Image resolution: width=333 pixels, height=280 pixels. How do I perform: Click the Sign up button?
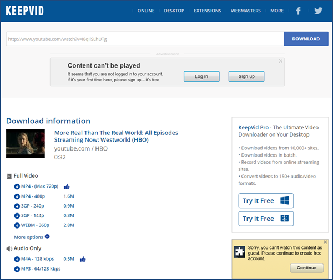tap(246, 76)
